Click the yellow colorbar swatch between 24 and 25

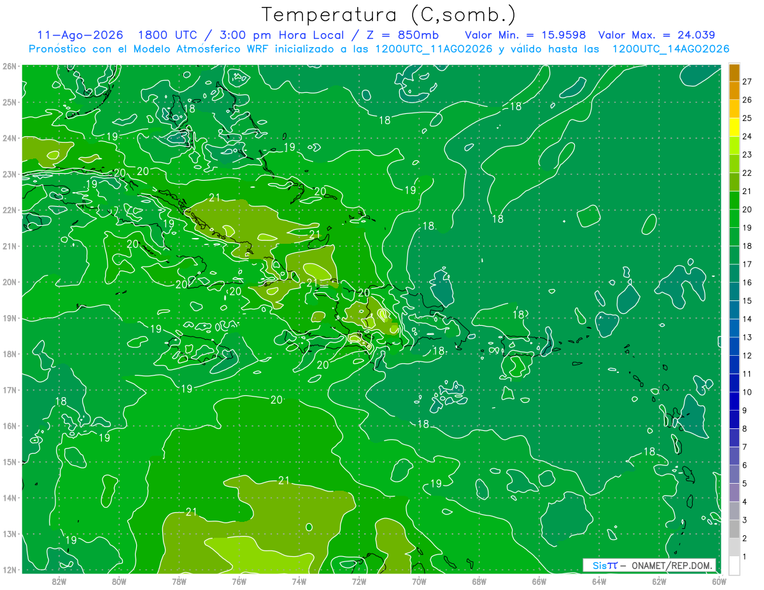734,127
